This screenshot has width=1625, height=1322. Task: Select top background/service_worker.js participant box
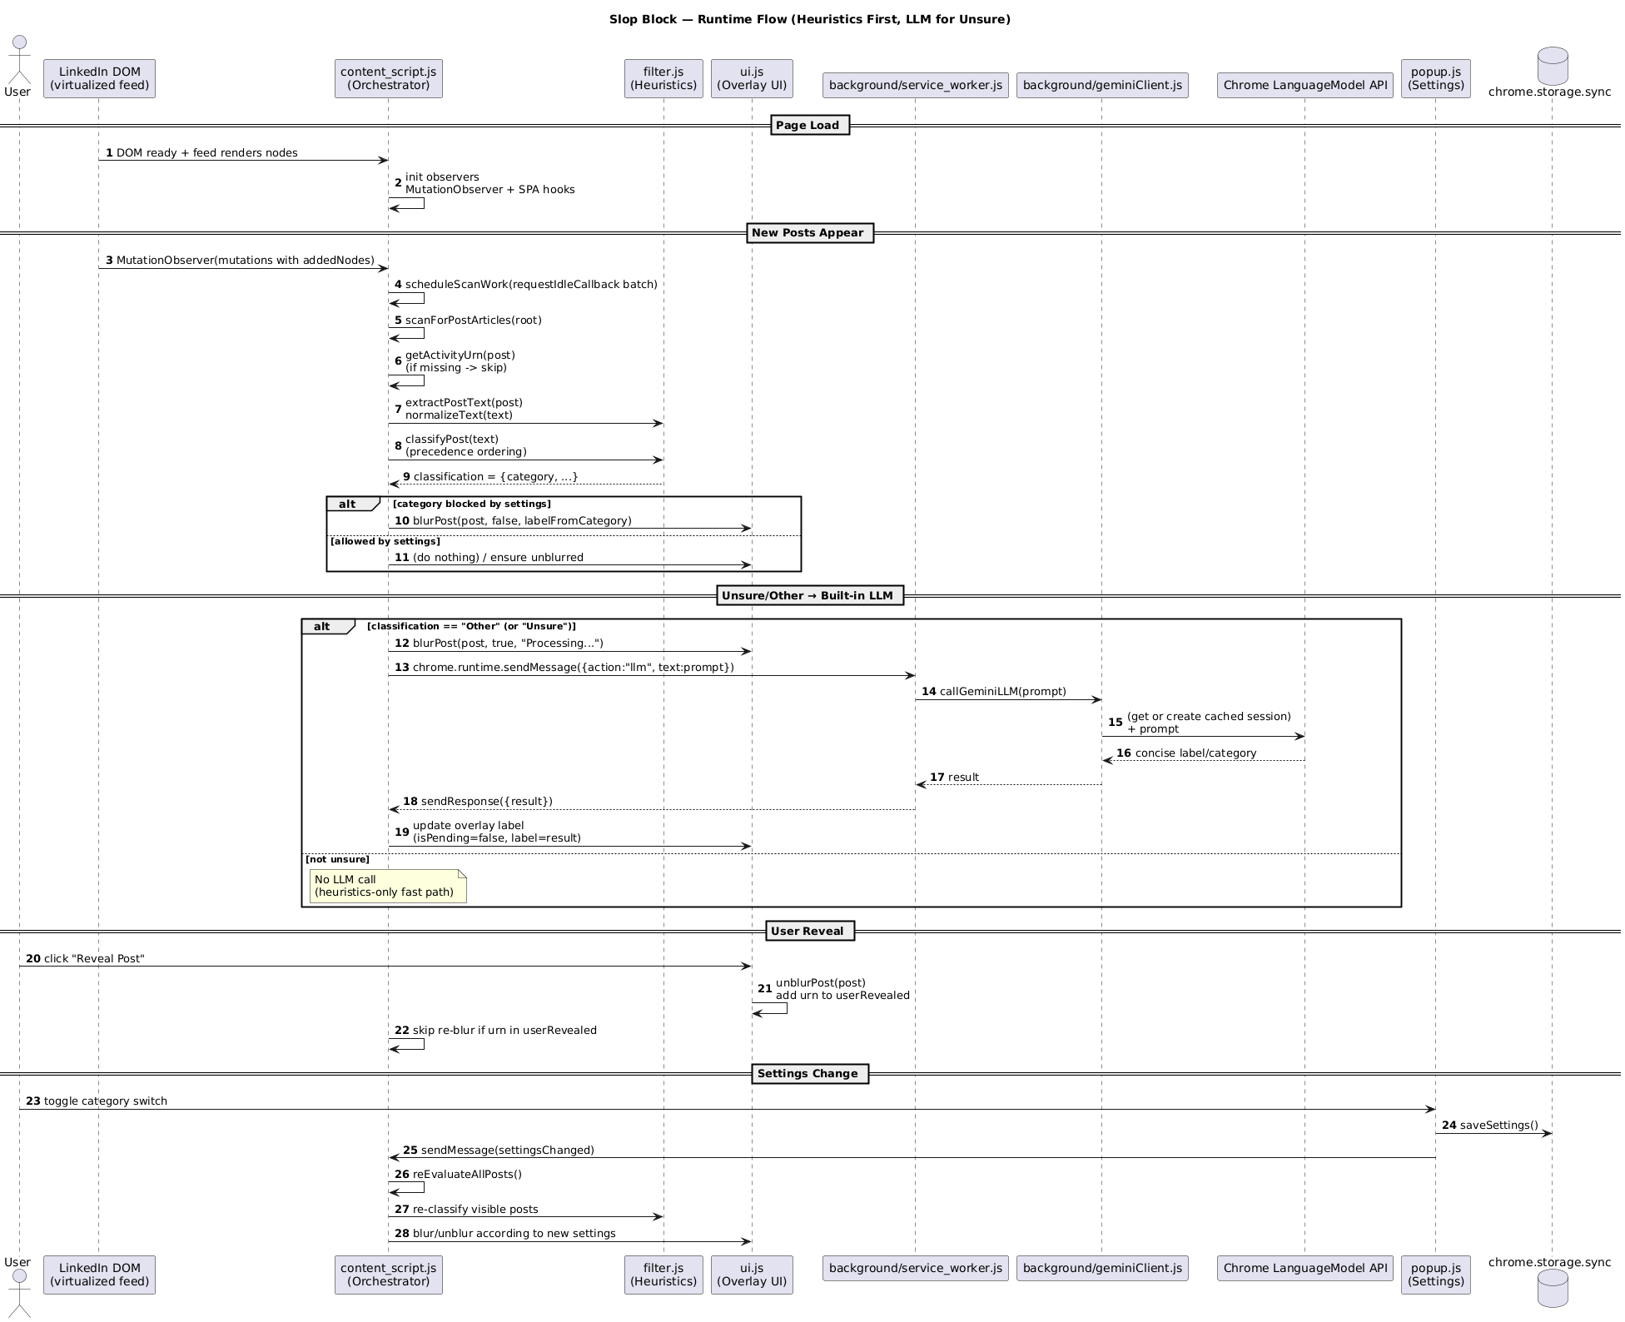pyautogui.click(x=915, y=85)
